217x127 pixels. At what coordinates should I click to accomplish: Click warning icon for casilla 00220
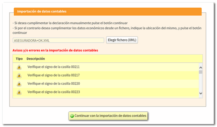click(x=19, y=84)
